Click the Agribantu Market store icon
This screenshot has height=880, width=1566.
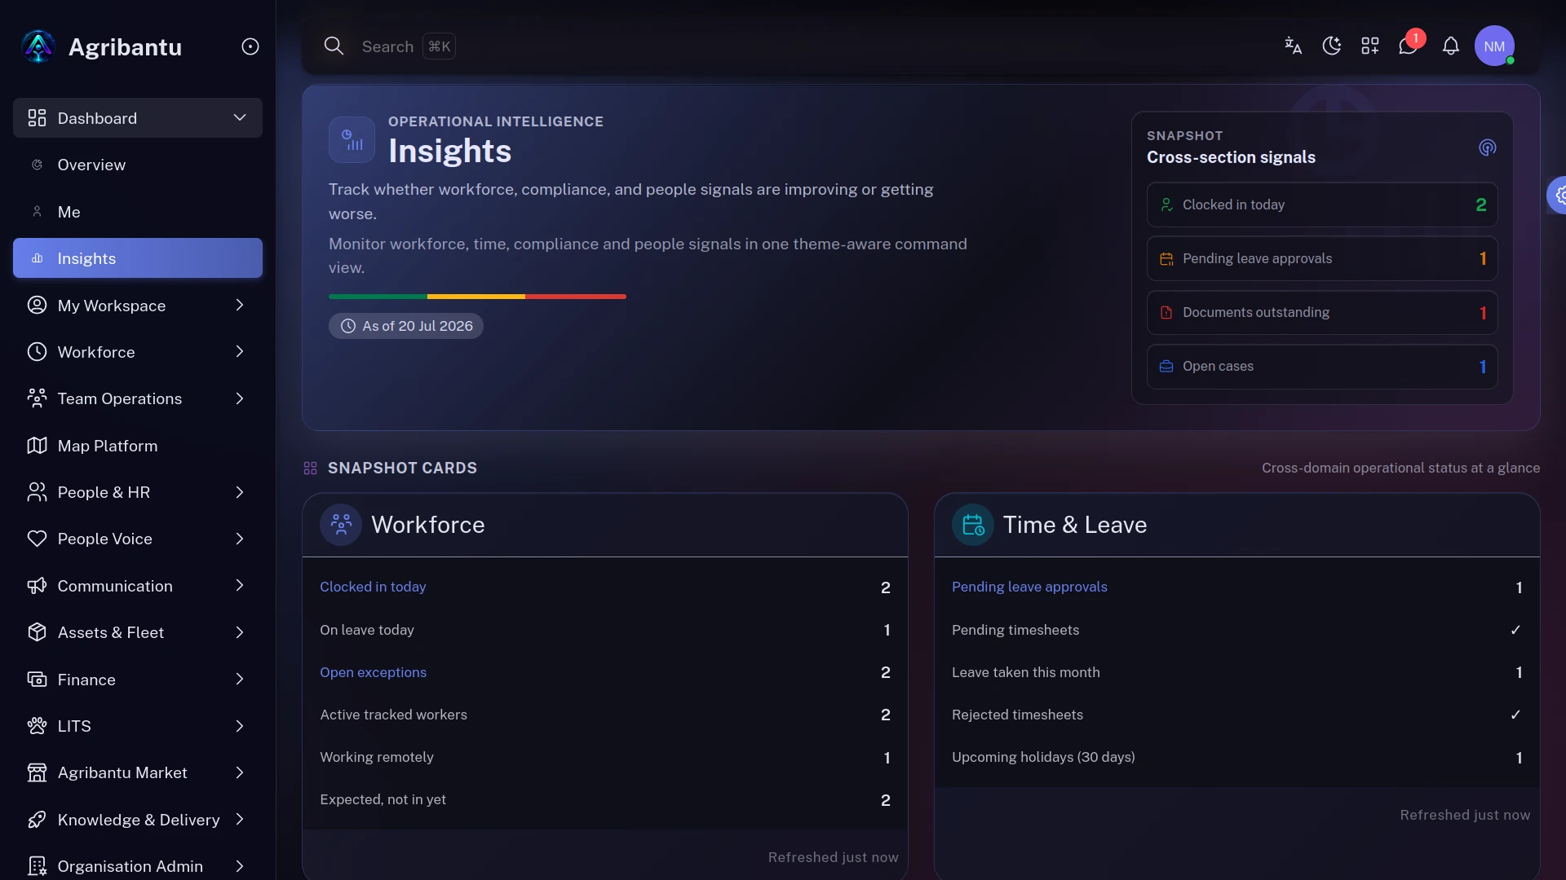coord(37,772)
